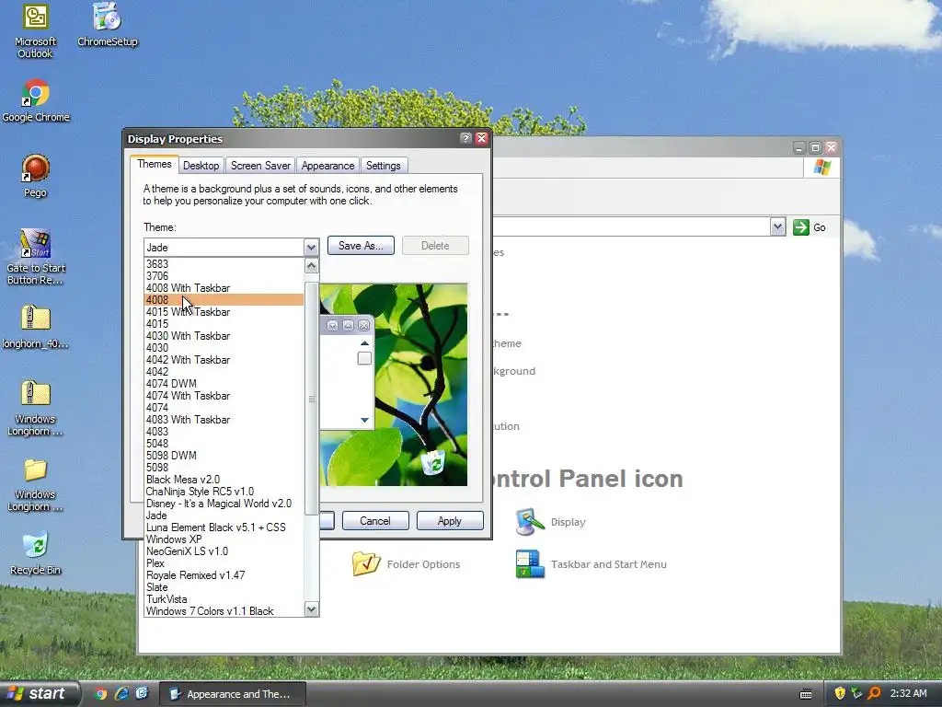942x707 pixels.
Task: Select highlighted 4008 theme
Action: (224, 300)
